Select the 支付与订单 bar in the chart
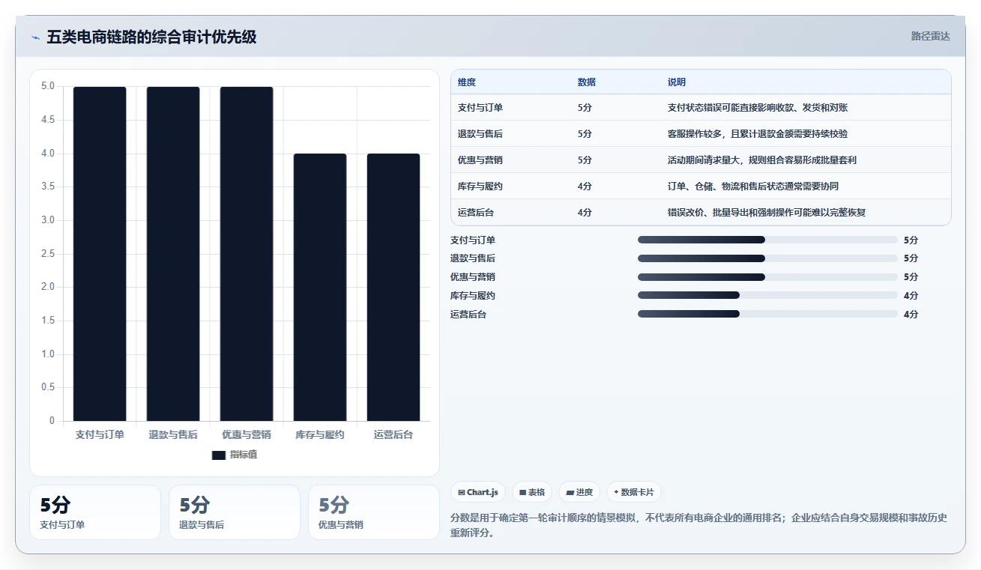The image size is (981, 570). [100, 254]
